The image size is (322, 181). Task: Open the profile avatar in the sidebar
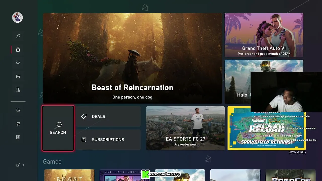coord(18,17)
